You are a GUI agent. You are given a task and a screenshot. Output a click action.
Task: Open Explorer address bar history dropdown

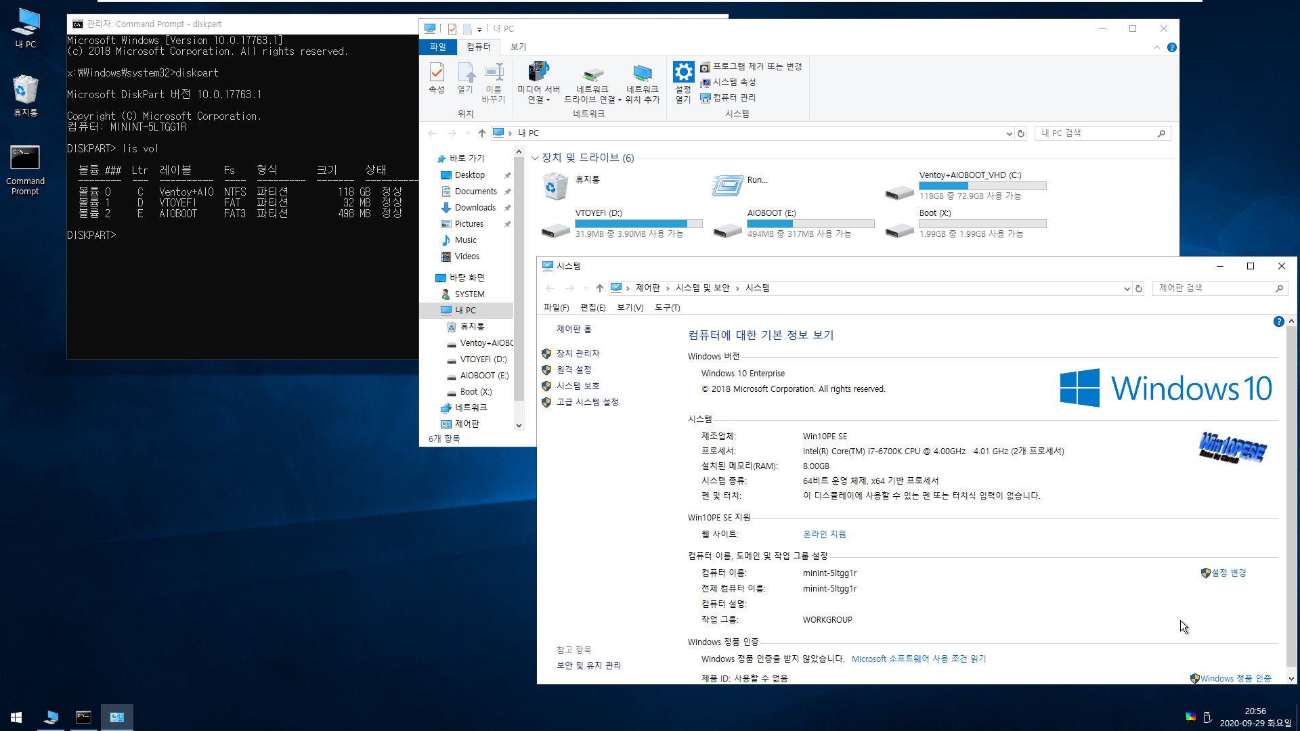click(x=1009, y=133)
